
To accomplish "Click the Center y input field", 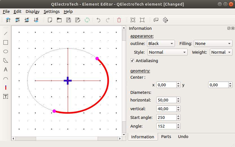I will (x=218, y=85).
